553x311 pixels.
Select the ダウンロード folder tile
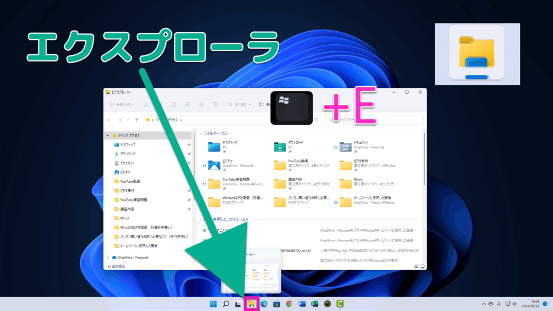[289, 147]
